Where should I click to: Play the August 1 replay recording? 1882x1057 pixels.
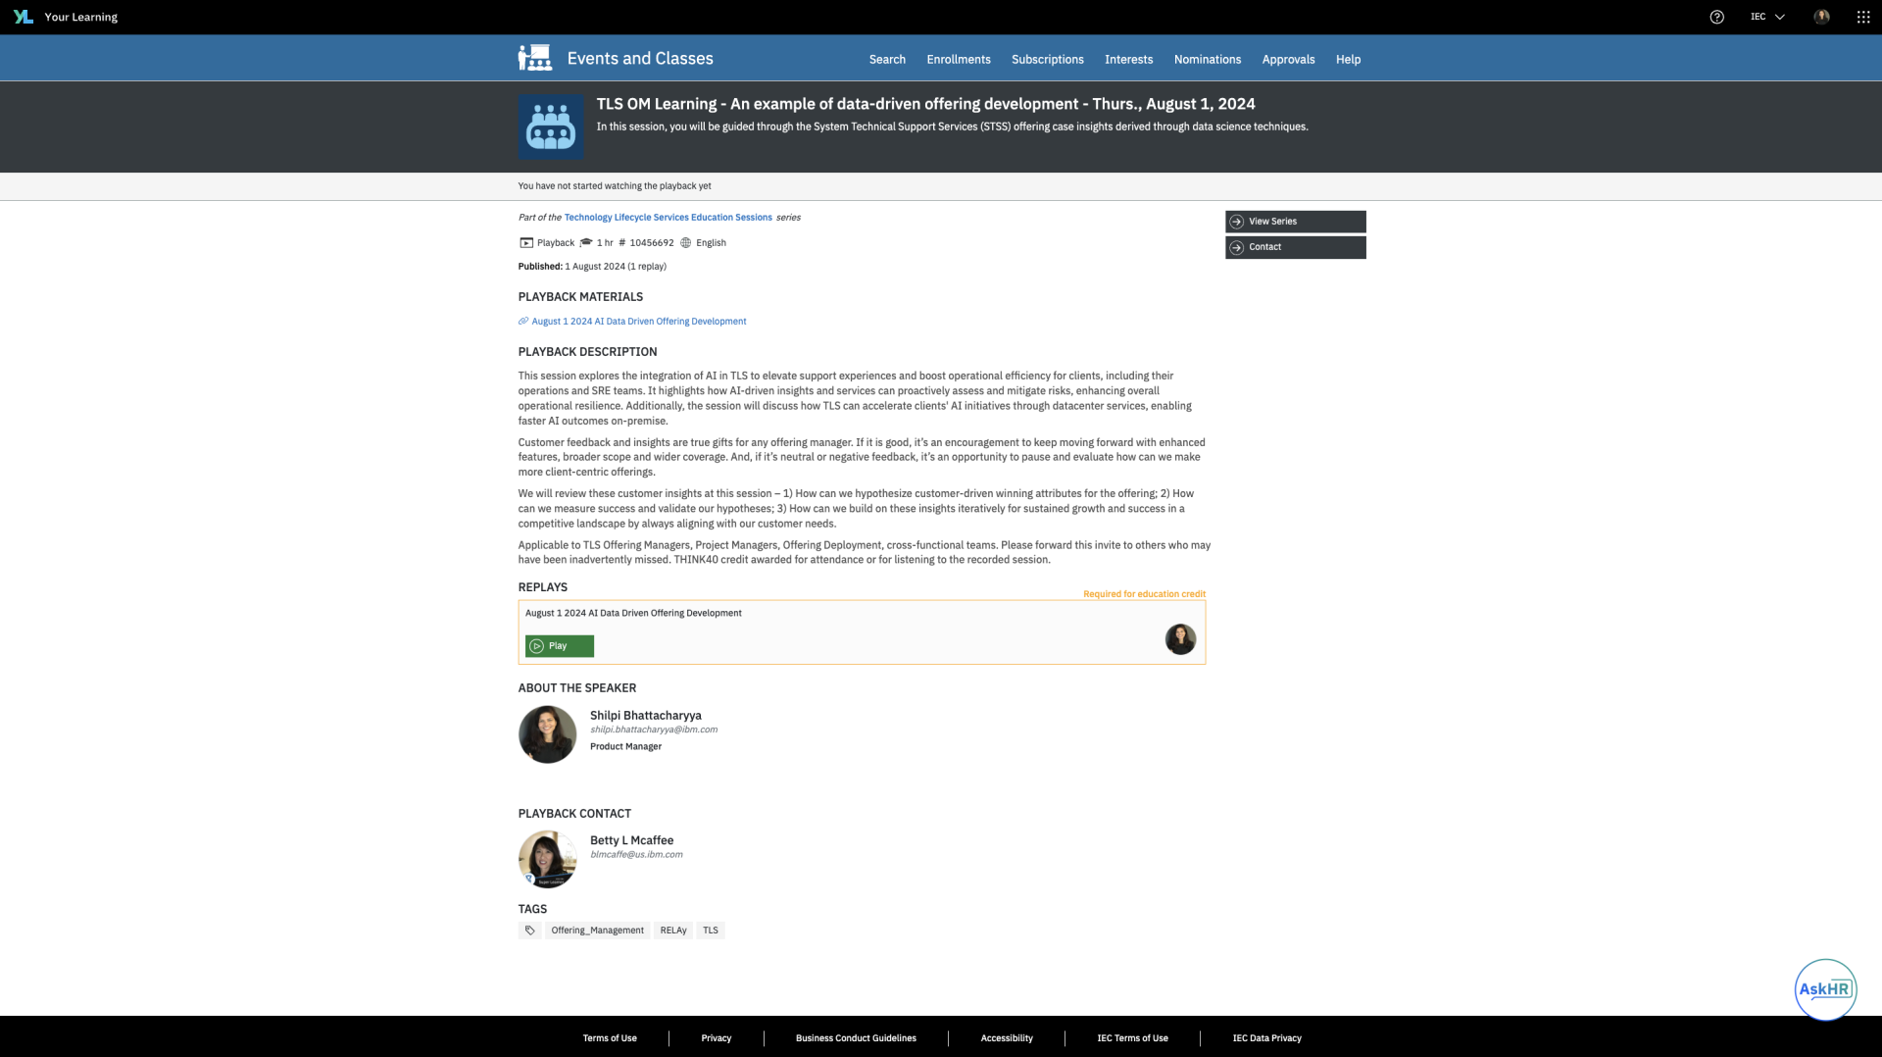click(x=559, y=646)
